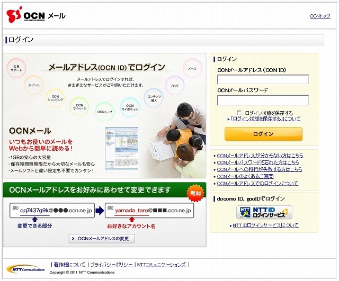Image resolution: width=339 pixels, height=281 pixels.
Task: Click the ポイント bubble
Action: (x=34, y=85)
